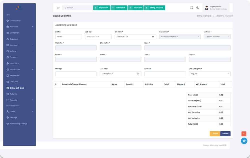This screenshot has height=158, width=250.
Task: Click the orange scroll-to-top arrow button
Action: [244, 134]
